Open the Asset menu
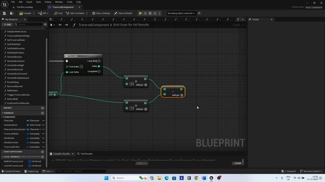The height and width of the screenshot is (182, 325). (x=29, y=2)
